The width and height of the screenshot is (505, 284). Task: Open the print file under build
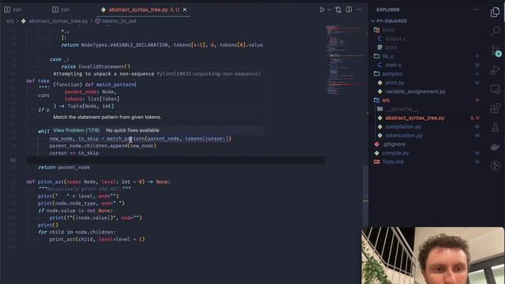[x=391, y=47]
